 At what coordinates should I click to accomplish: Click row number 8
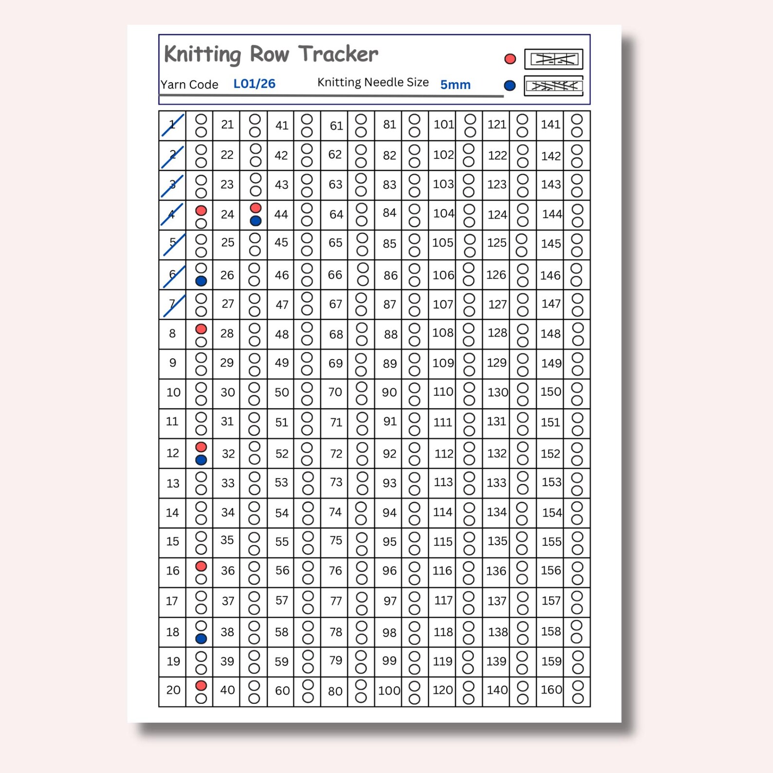(x=172, y=333)
